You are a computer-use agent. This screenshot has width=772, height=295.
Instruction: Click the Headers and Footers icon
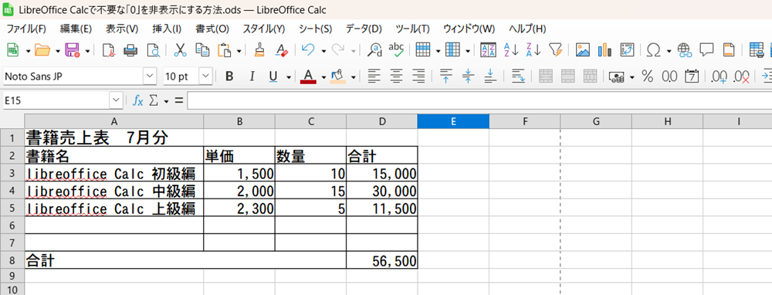[729, 49]
